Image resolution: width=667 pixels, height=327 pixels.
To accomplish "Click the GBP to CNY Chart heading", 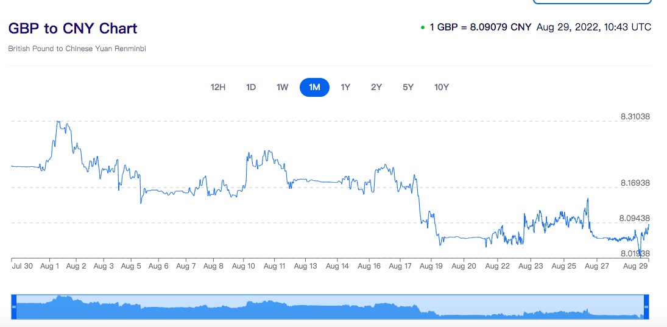I will pos(72,29).
